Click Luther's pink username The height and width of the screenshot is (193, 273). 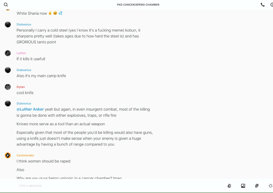coord(21,53)
